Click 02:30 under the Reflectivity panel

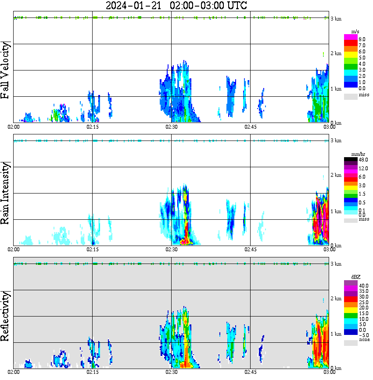point(172,372)
